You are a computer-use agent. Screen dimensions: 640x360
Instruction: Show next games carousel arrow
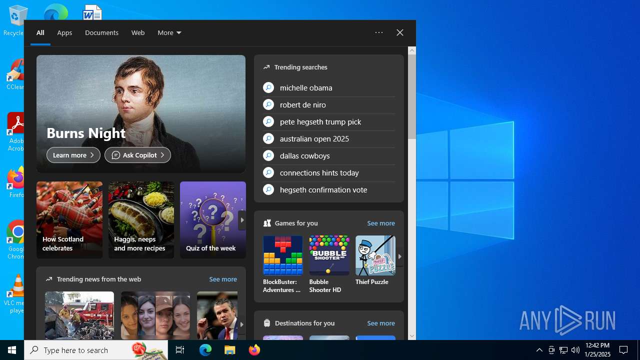399,256
